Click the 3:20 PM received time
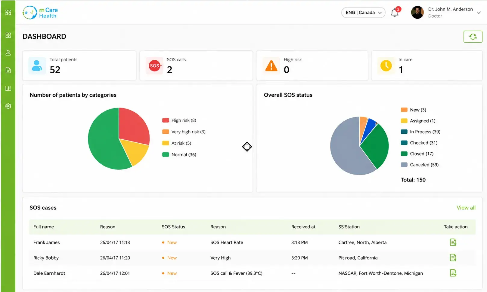The height and width of the screenshot is (292, 487). pos(299,258)
